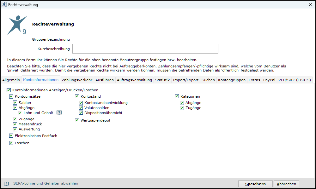Open the Import/Export tab
Viewport: 316px width, 189px height.
pos(185,80)
